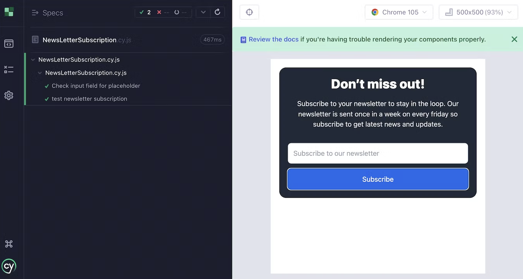Open Settings via the gear icon

pyautogui.click(x=9, y=95)
